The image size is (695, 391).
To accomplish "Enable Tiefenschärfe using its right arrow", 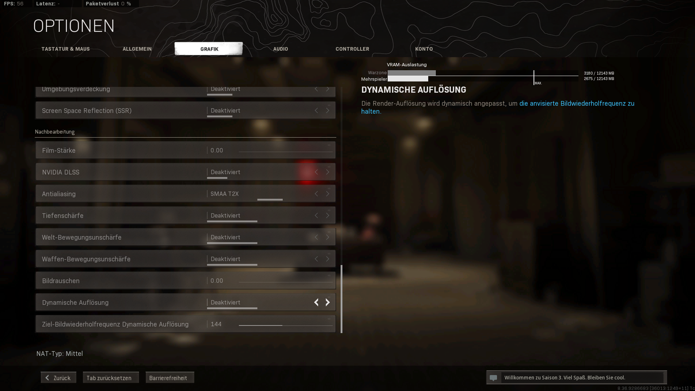I will pyautogui.click(x=328, y=215).
